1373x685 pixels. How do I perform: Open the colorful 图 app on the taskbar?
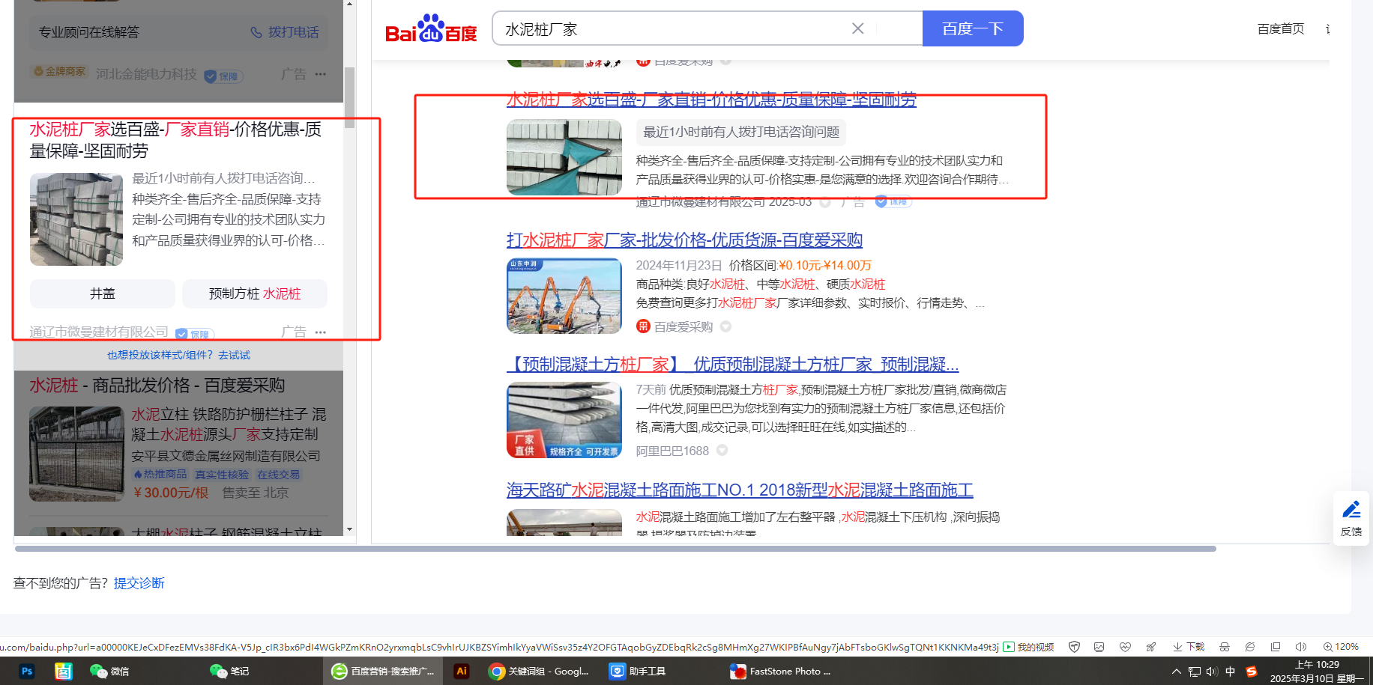click(63, 672)
